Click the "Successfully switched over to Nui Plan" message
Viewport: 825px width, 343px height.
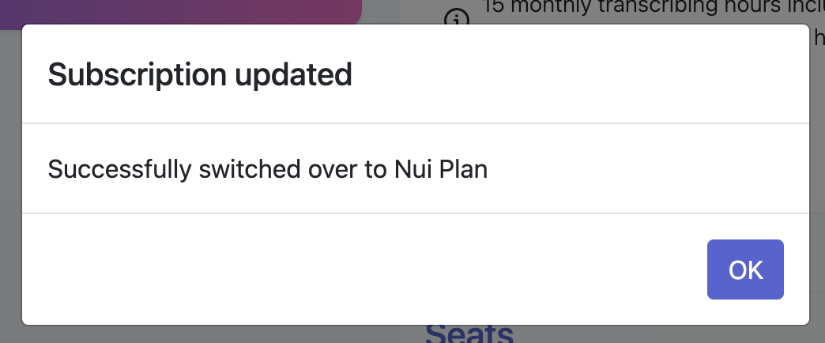pyautogui.click(x=267, y=169)
